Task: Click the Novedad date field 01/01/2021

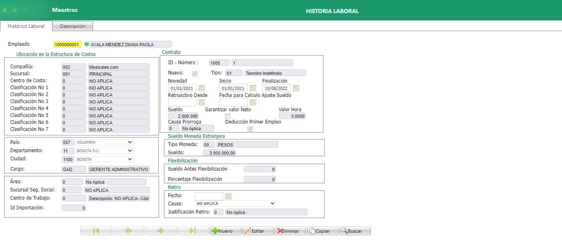Action: pyautogui.click(x=182, y=88)
